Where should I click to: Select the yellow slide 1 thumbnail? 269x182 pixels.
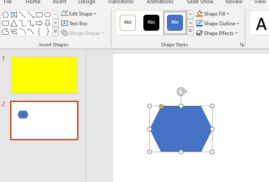point(44,75)
